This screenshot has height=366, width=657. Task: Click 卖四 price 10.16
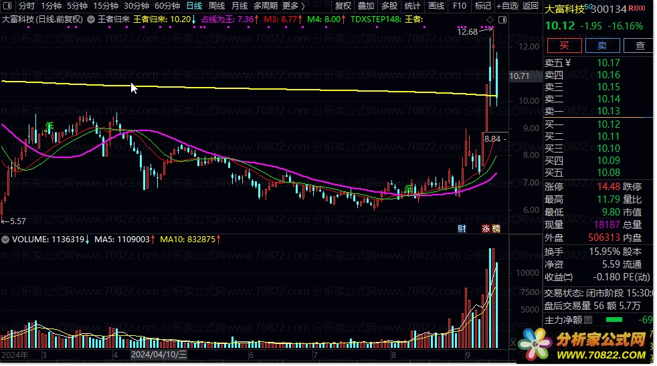tap(608, 75)
